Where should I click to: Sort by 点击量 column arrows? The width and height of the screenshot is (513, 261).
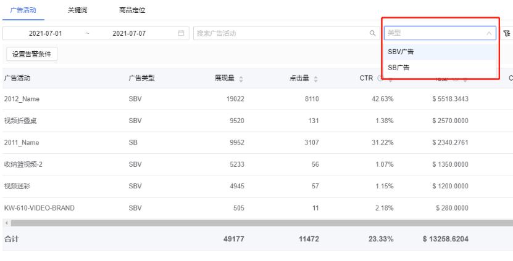point(315,79)
